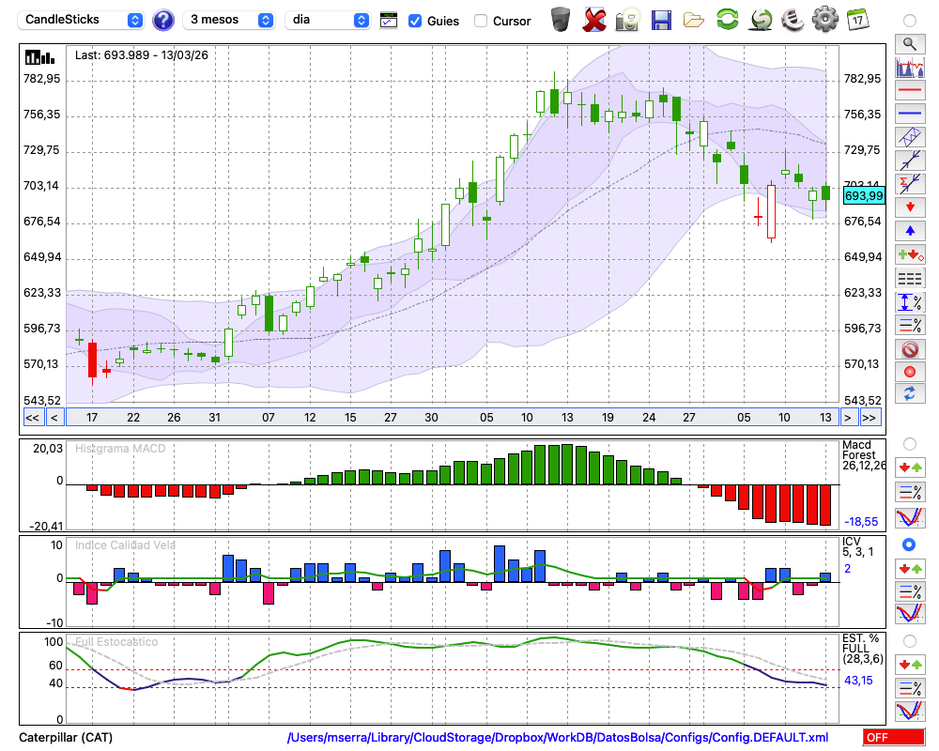The height and width of the screenshot is (751, 939).
Task: Select the red horizontal line tool
Action: [x=909, y=91]
